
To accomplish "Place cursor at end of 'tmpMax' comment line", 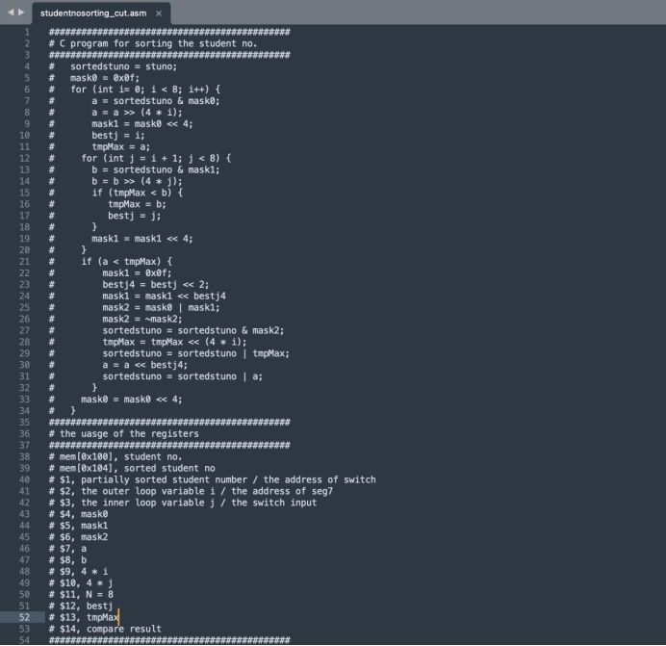I will tap(118, 616).
